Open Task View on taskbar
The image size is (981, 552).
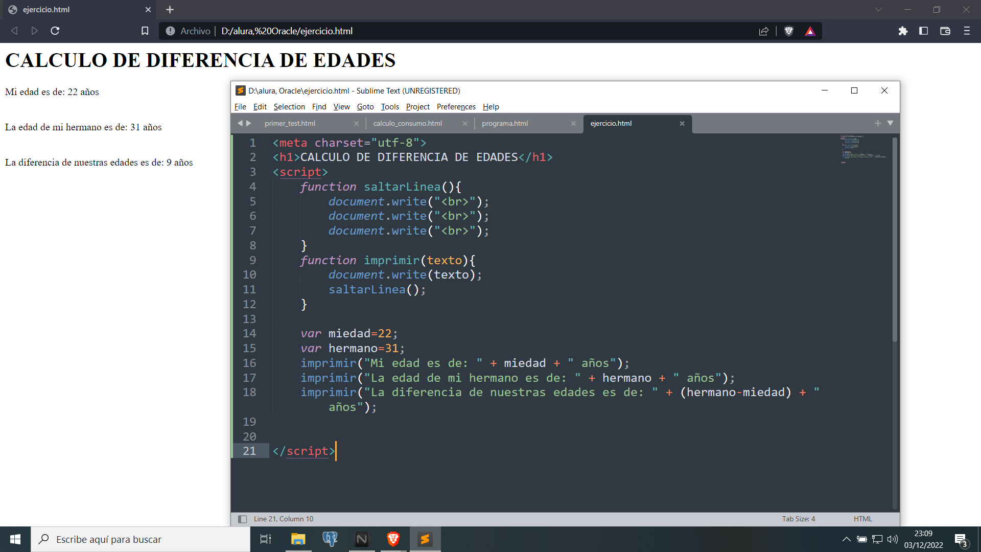(x=266, y=539)
